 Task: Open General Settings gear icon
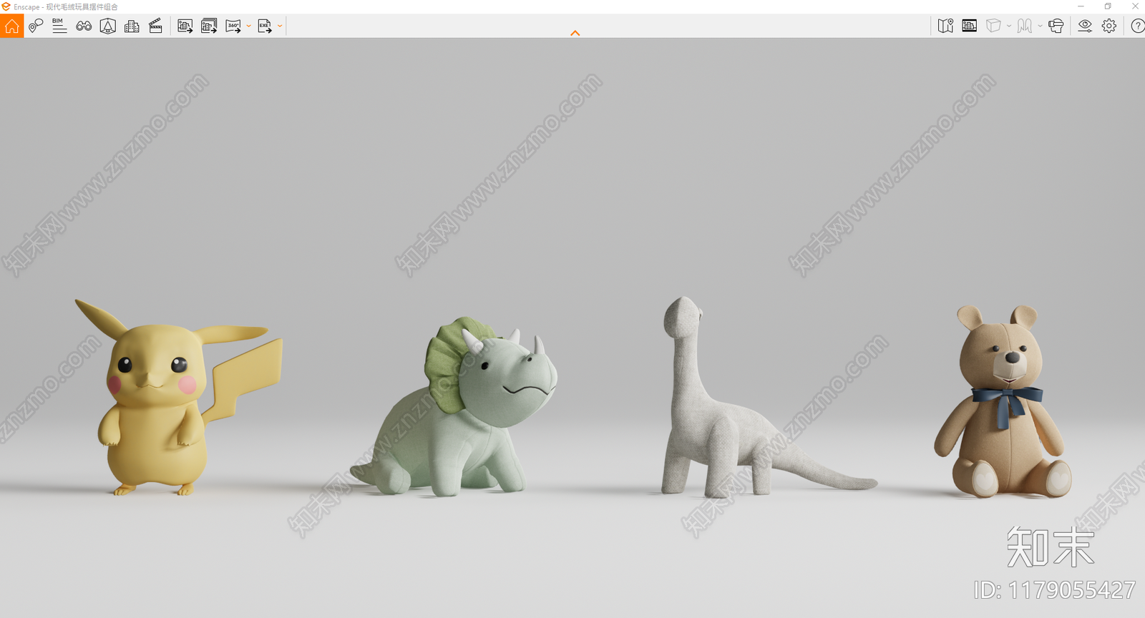pyautogui.click(x=1109, y=26)
